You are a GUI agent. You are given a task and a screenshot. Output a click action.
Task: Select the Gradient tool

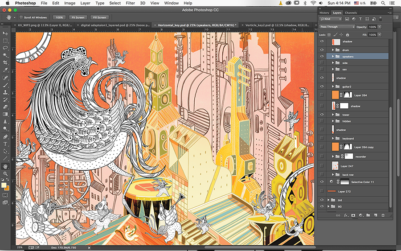coord(5,114)
